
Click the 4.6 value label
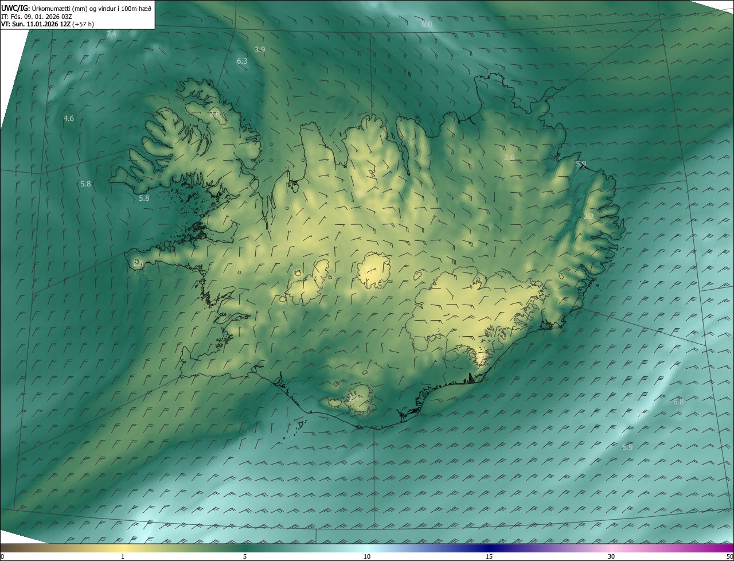click(69, 119)
